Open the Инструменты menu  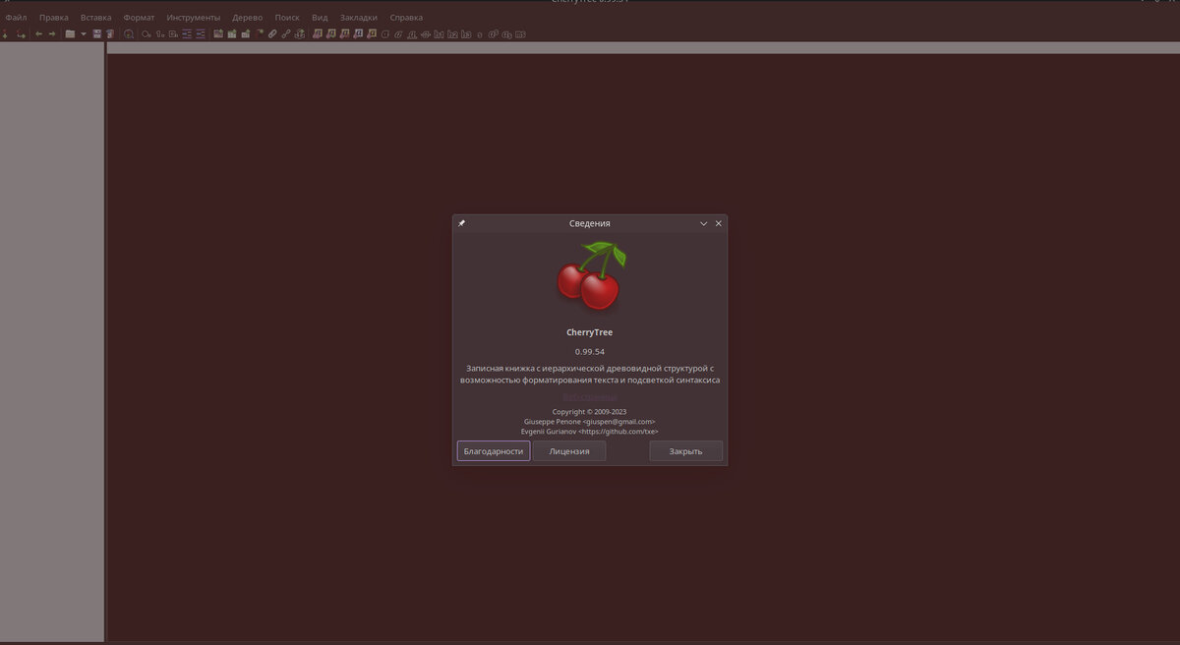pos(194,18)
